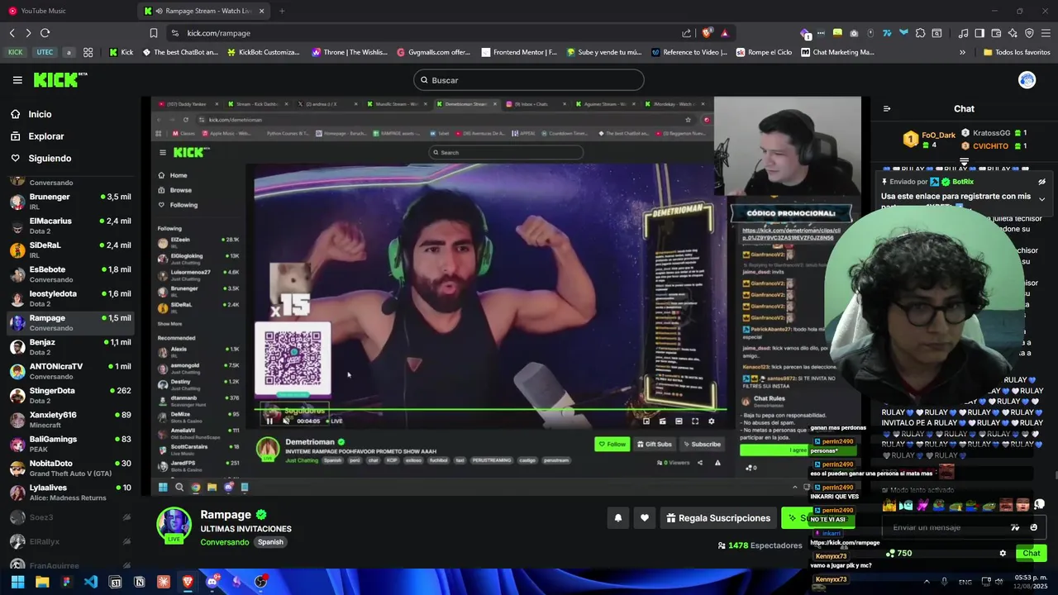Click the 750 channel points counter

pyautogui.click(x=899, y=554)
